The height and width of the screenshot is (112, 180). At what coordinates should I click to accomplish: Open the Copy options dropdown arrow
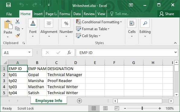pos(22,29)
